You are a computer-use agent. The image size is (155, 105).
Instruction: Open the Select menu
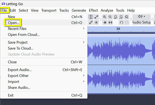click(23, 10)
